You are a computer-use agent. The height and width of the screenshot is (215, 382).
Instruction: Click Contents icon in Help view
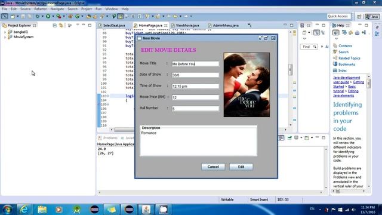click(x=335, y=45)
